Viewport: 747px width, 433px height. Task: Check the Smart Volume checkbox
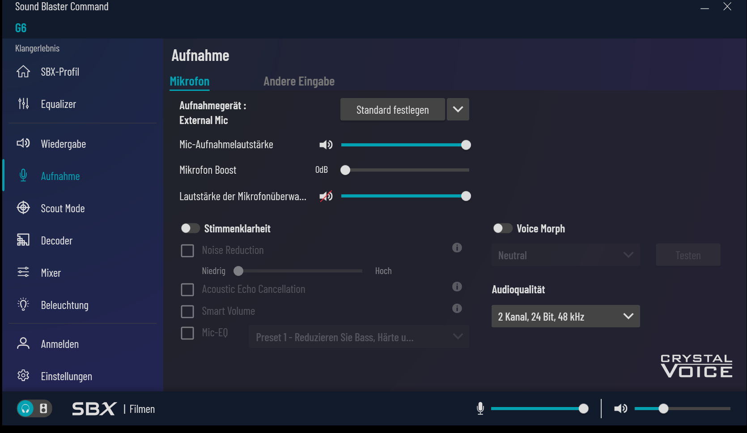[187, 311]
